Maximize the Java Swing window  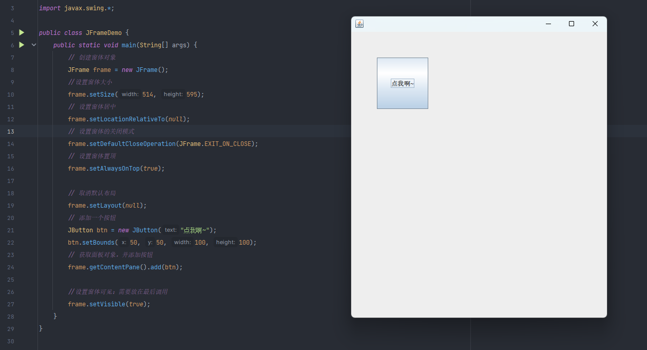(x=572, y=24)
